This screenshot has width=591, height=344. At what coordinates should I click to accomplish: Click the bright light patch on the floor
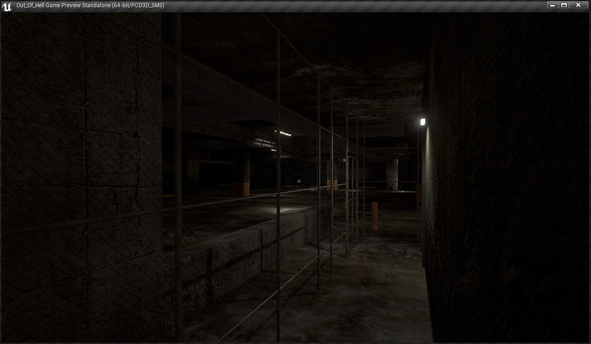pos(285,210)
